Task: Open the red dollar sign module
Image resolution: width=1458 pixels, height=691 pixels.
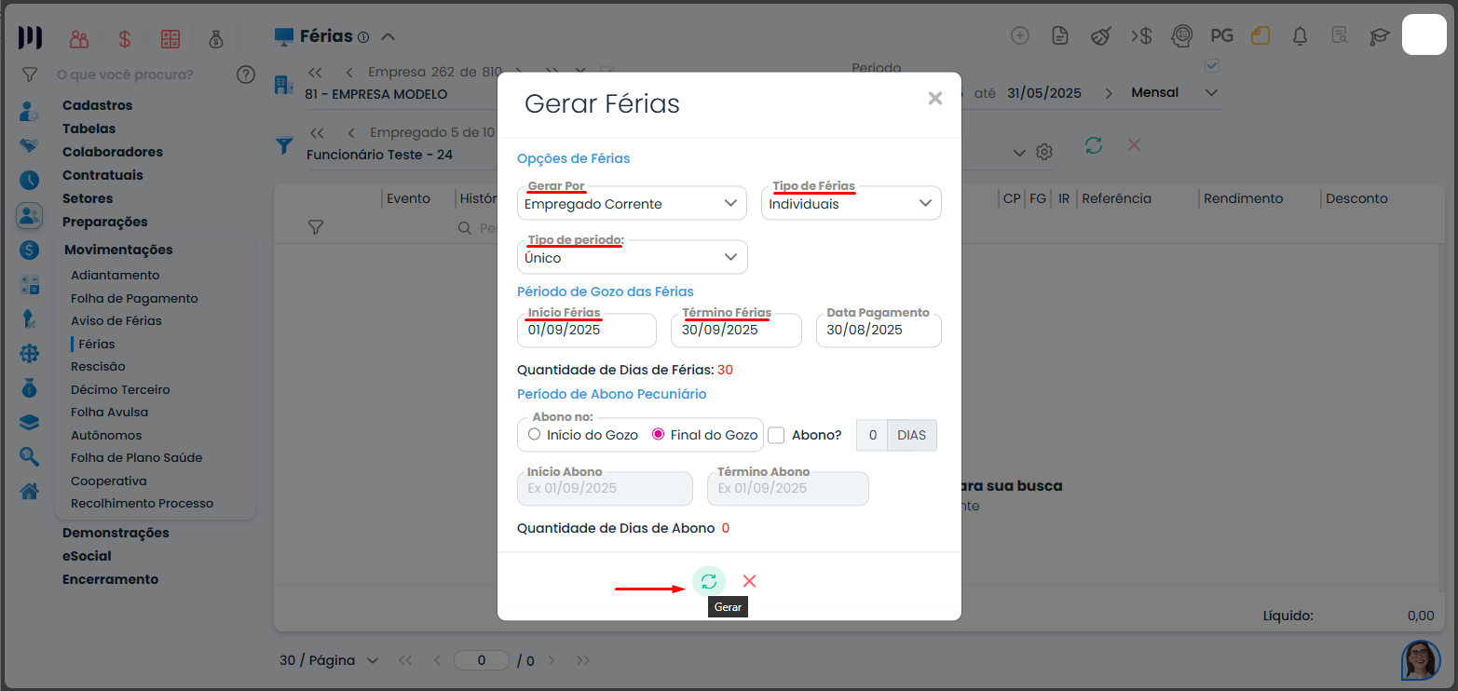Action: click(125, 39)
